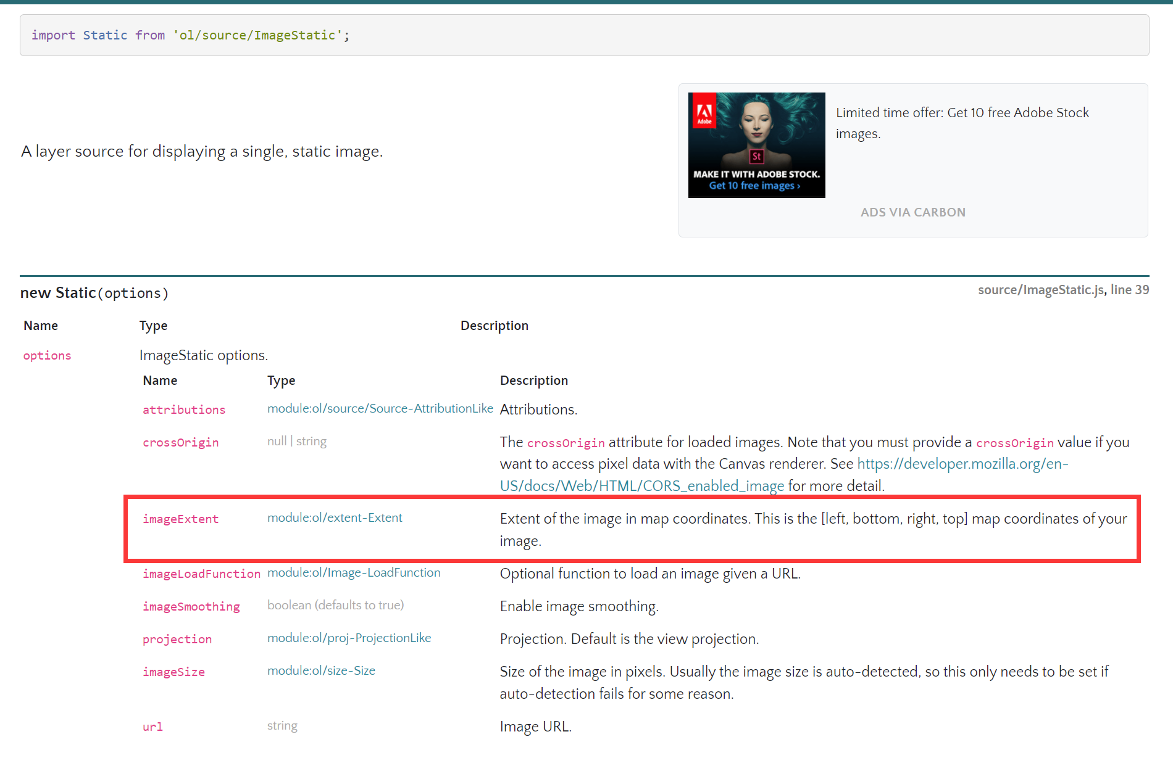Select the imageExtent option name

tap(180, 519)
